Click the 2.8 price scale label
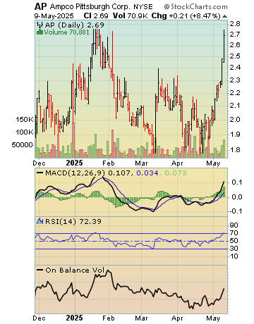The height and width of the screenshot is (324, 254). tap(235, 24)
